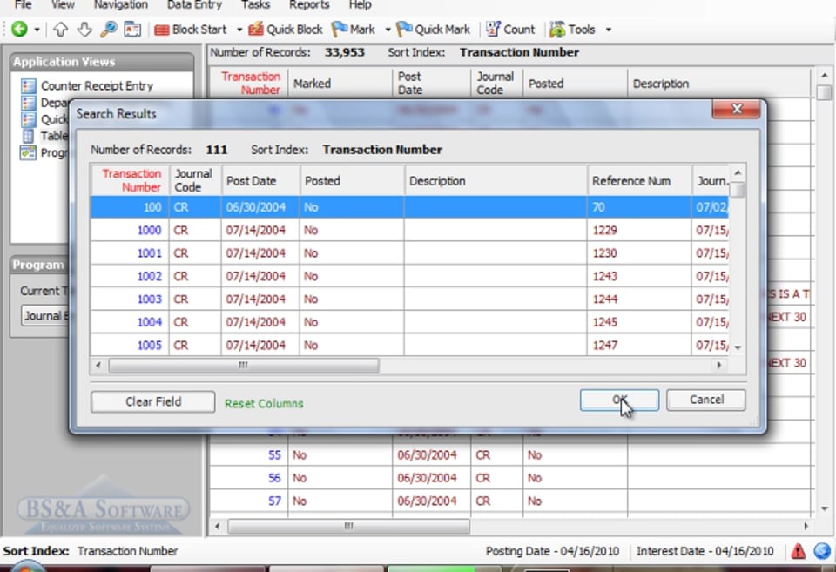The width and height of the screenshot is (836, 572).
Task: Open the File menu
Action: click(23, 5)
